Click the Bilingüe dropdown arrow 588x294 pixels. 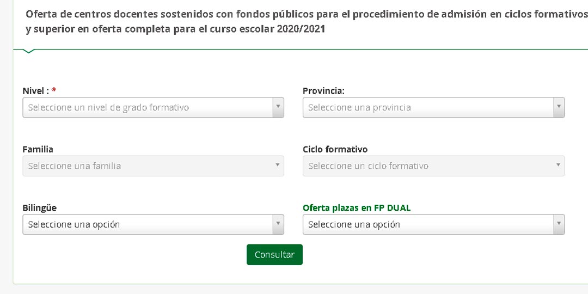[278, 224]
